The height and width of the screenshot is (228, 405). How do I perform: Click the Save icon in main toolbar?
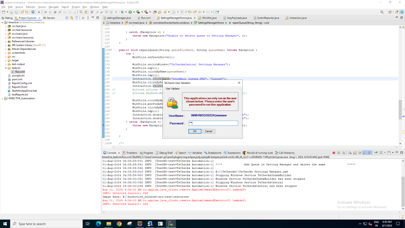[x=11, y=12]
